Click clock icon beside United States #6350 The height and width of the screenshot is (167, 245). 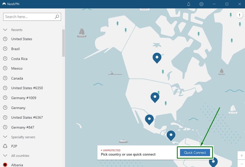click(x=5, y=88)
